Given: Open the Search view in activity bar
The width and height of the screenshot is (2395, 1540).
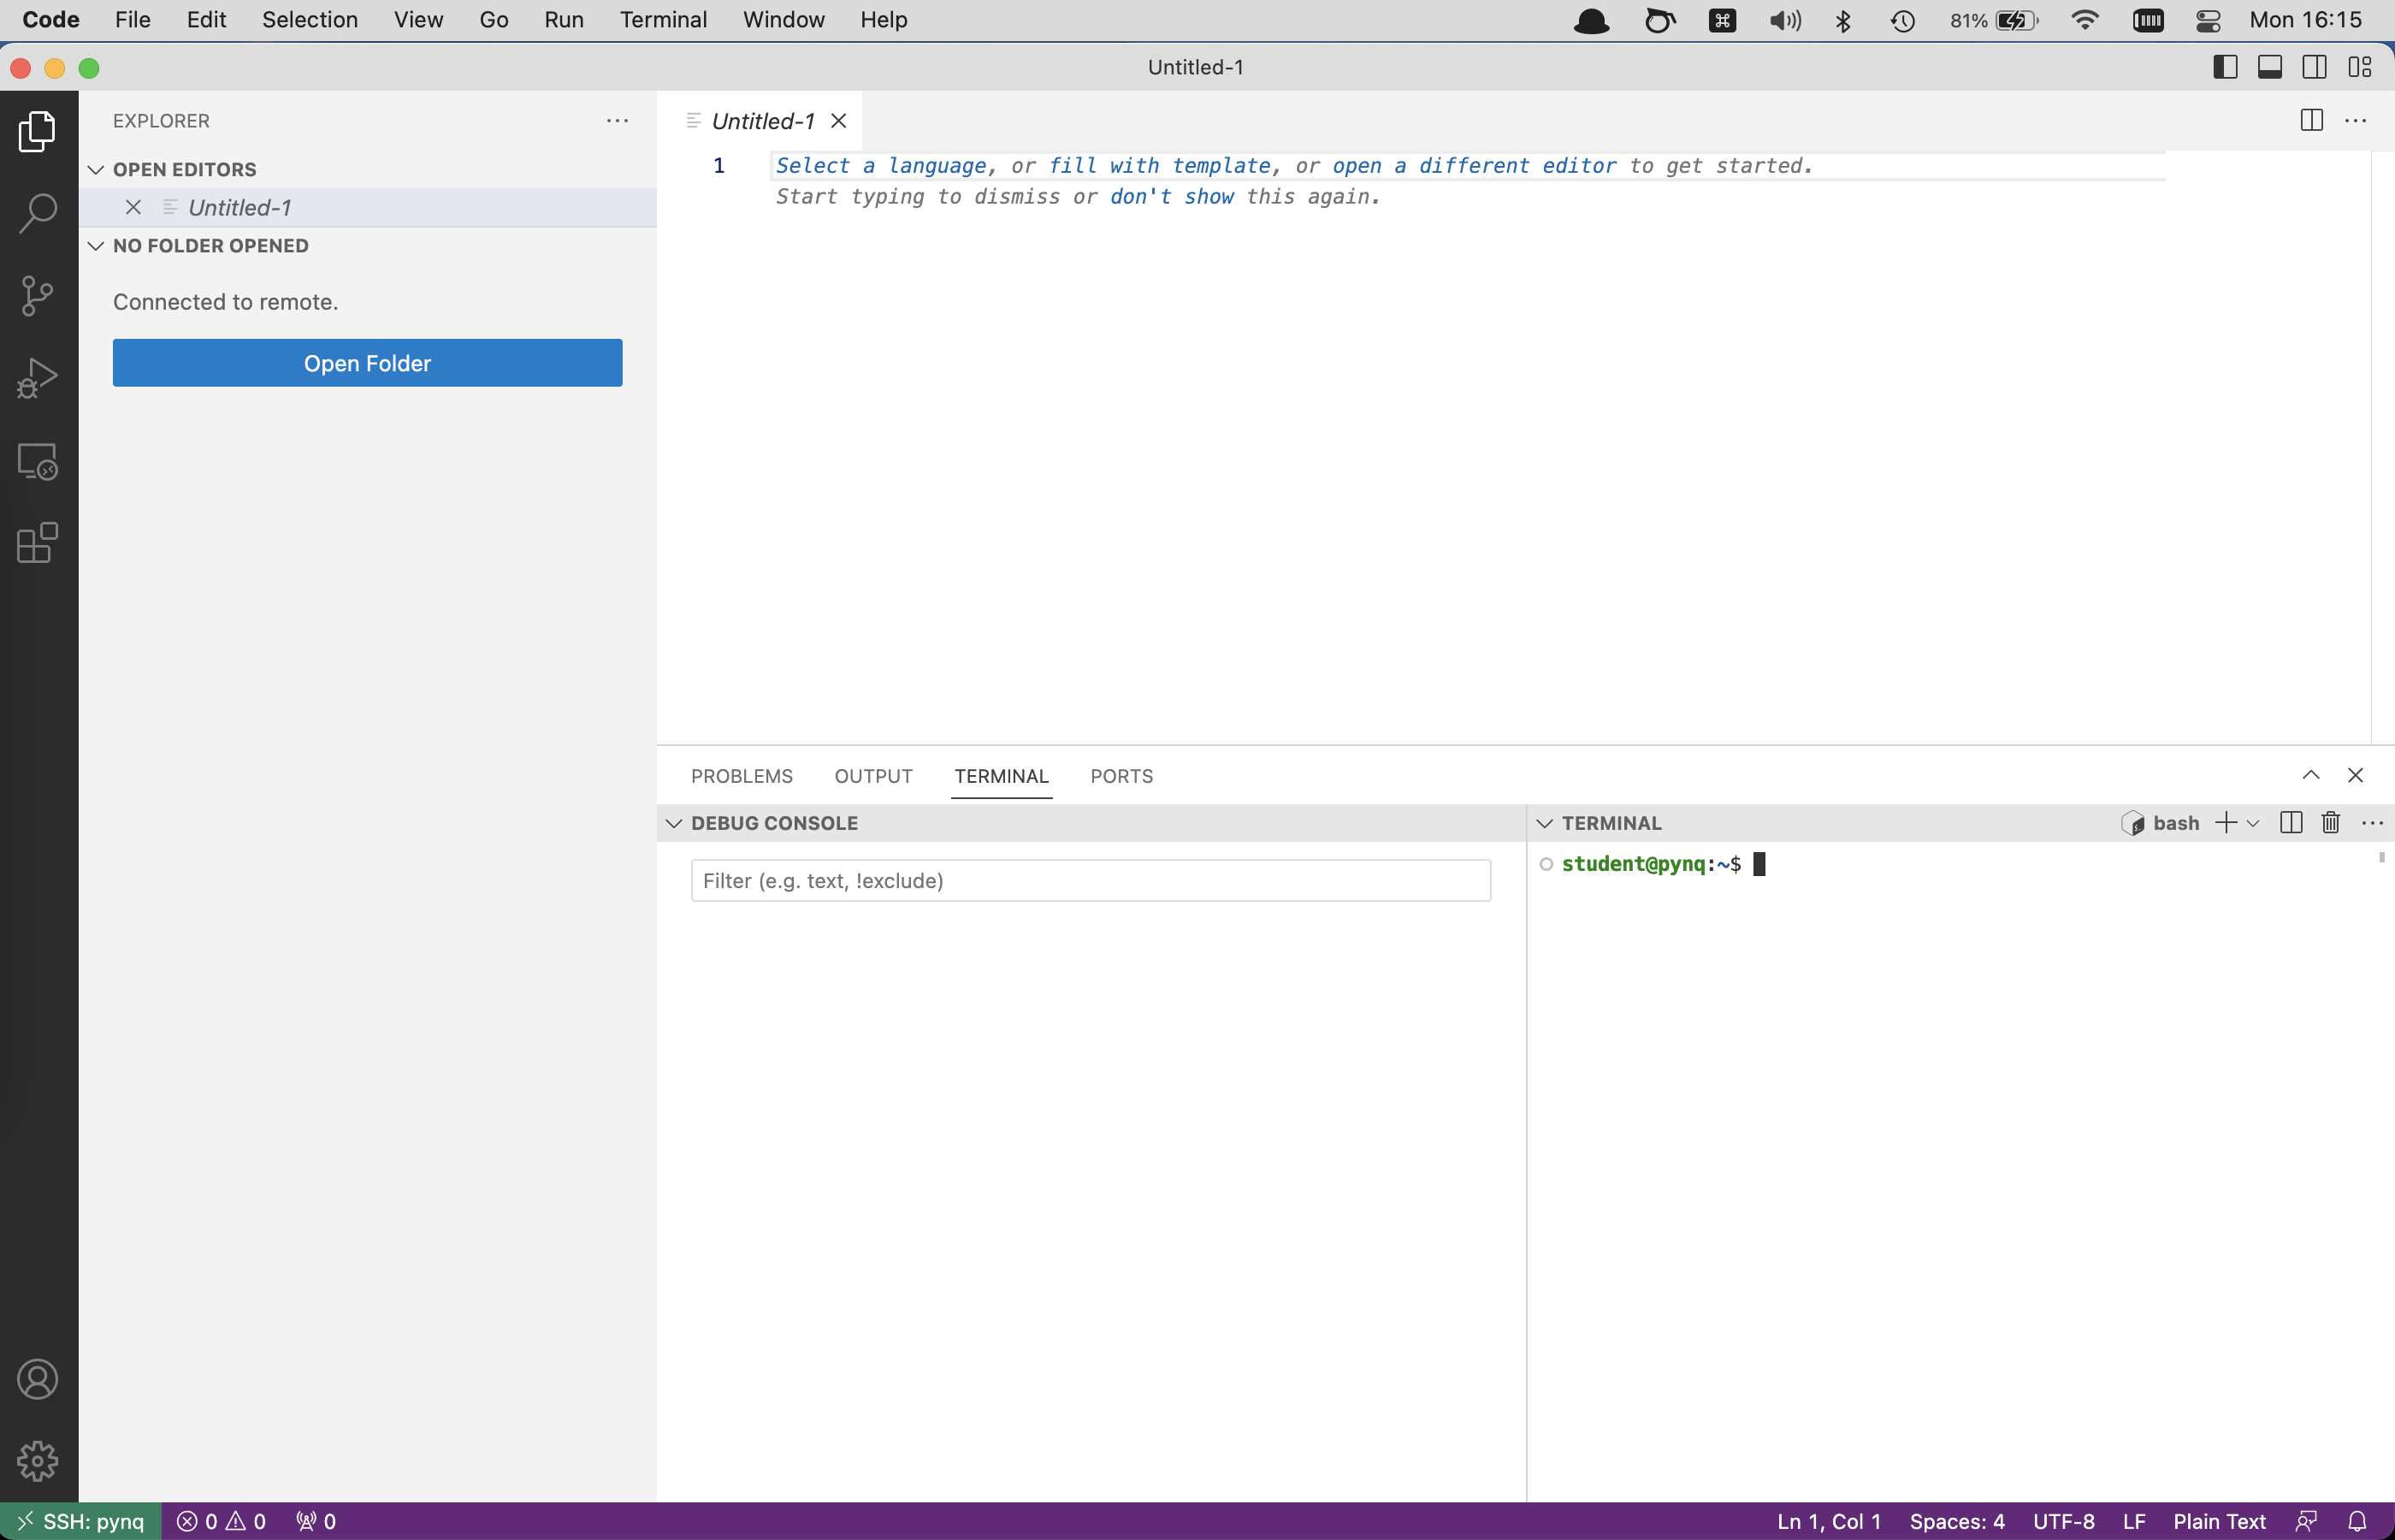Looking at the screenshot, I should [x=38, y=213].
